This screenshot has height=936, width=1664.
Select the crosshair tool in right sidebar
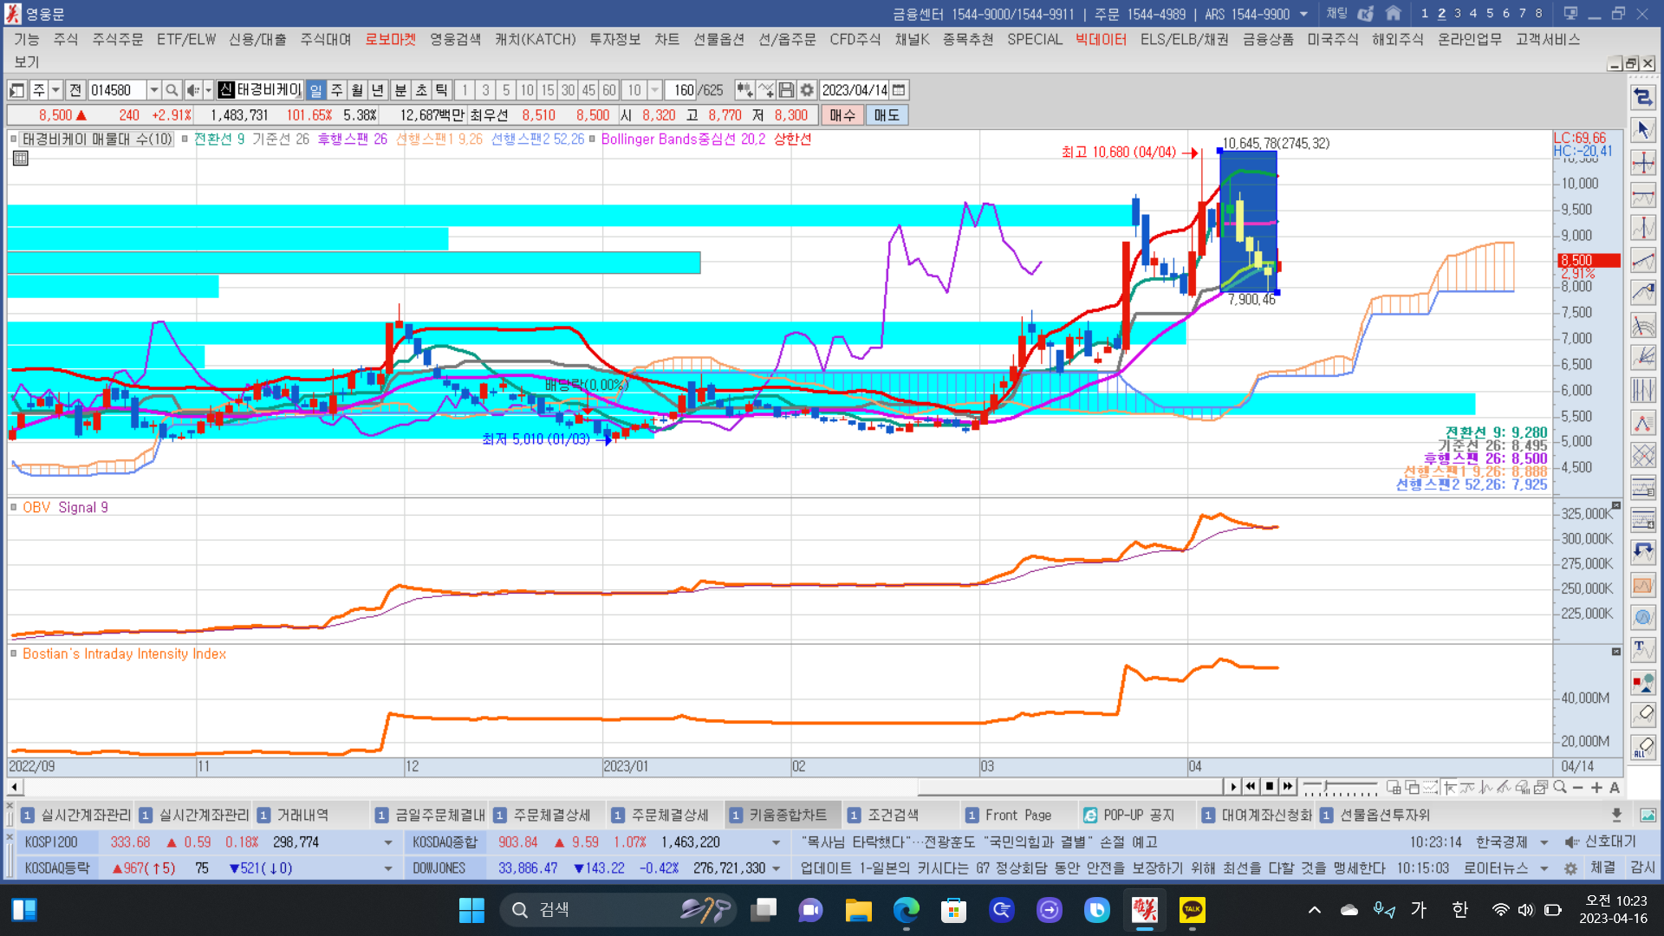pos(1642,163)
